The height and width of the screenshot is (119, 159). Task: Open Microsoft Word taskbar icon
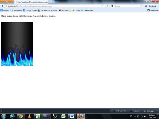pyautogui.click(x=72, y=116)
